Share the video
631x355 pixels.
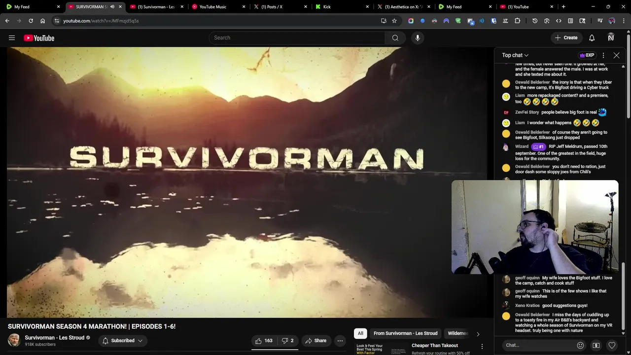pyautogui.click(x=315, y=341)
